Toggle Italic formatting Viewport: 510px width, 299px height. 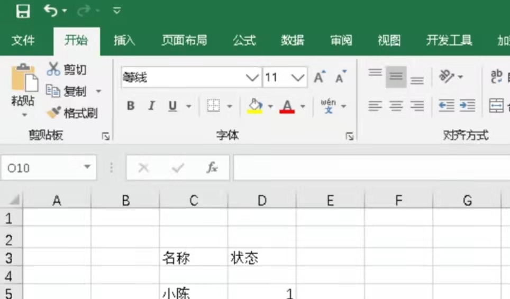(151, 106)
